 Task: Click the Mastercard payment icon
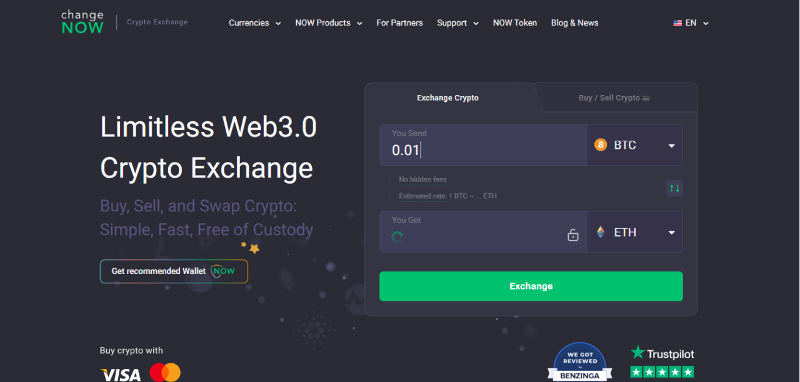[x=164, y=373]
